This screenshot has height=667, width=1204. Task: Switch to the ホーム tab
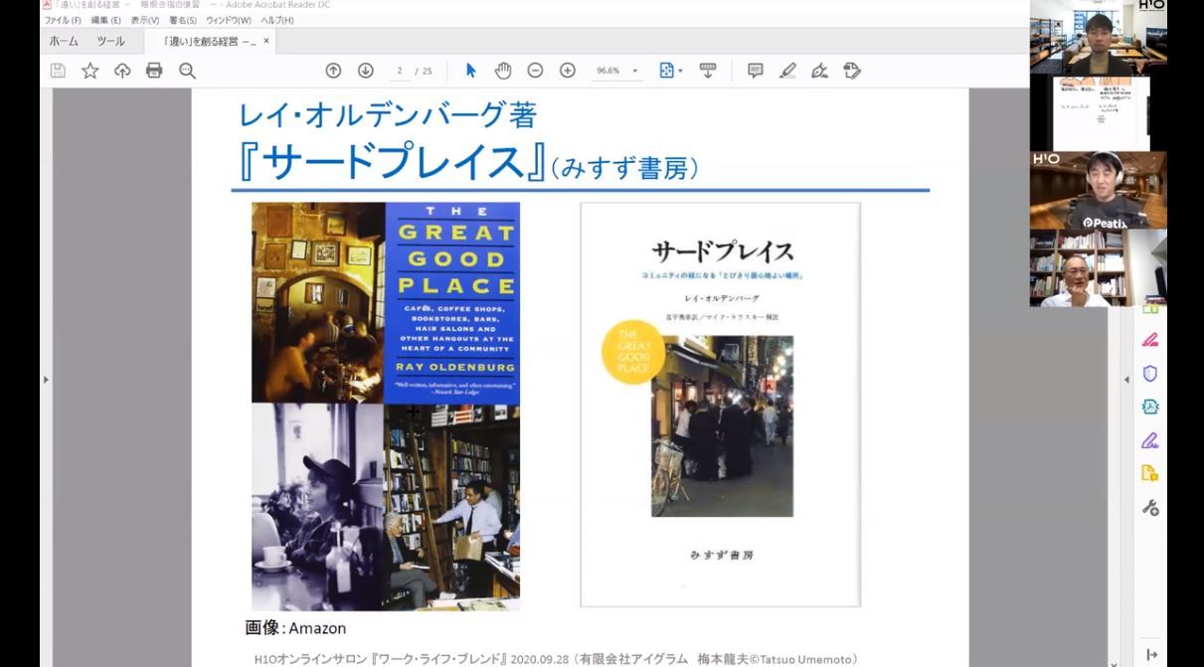pos(64,41)
